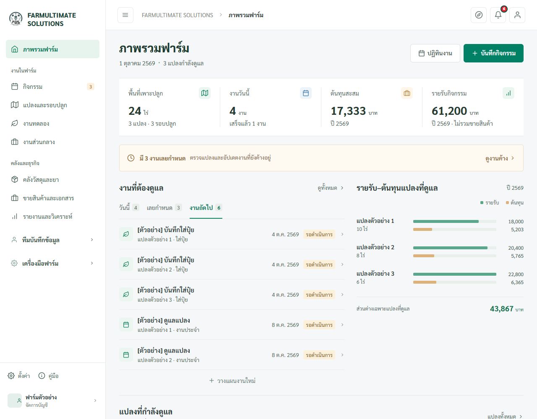Expand ทีมบันทึกข้อมูล section
The height and width of the screenshot is (419, 537).
(x=52, y=240)
